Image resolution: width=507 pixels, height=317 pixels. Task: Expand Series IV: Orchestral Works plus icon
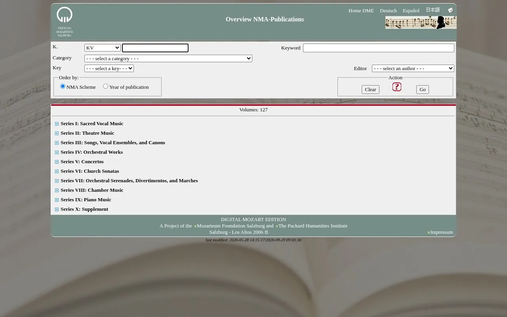point(57,153)
